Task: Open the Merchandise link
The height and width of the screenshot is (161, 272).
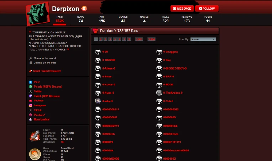Action: (42, 120)
